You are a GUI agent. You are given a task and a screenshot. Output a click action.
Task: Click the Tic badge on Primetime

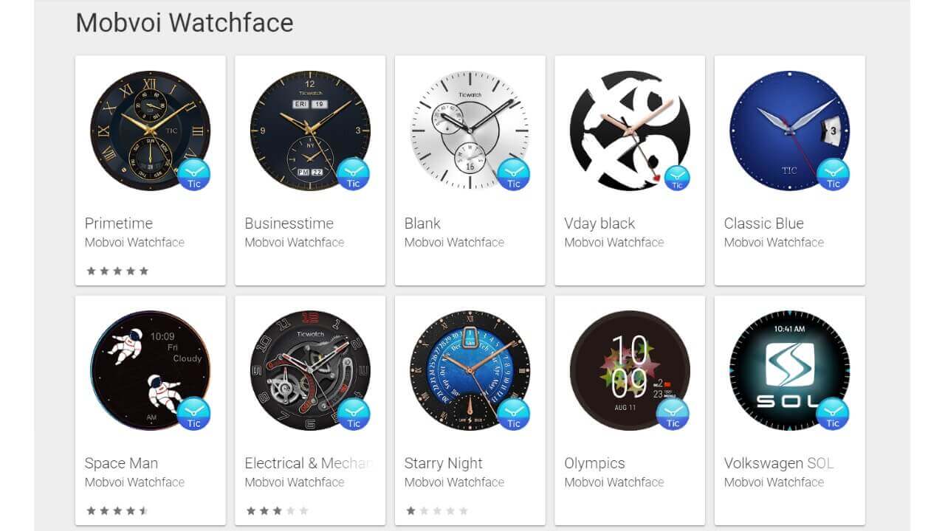click(194, 175)
